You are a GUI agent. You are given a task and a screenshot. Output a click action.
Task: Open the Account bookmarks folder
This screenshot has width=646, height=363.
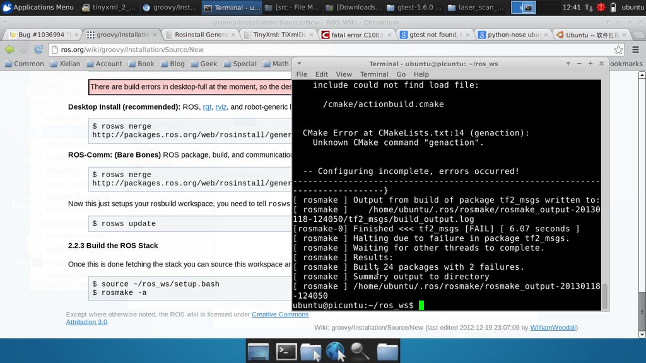[104, 64]
